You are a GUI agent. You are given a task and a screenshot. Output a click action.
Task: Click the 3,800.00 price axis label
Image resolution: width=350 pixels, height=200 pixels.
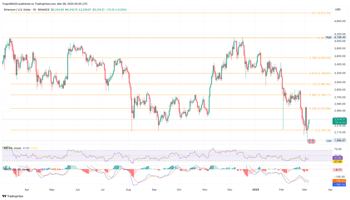(x=340, y=49)
